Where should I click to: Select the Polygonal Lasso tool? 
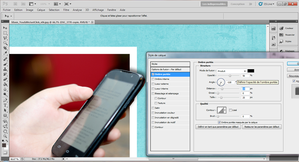pos(5,38)
